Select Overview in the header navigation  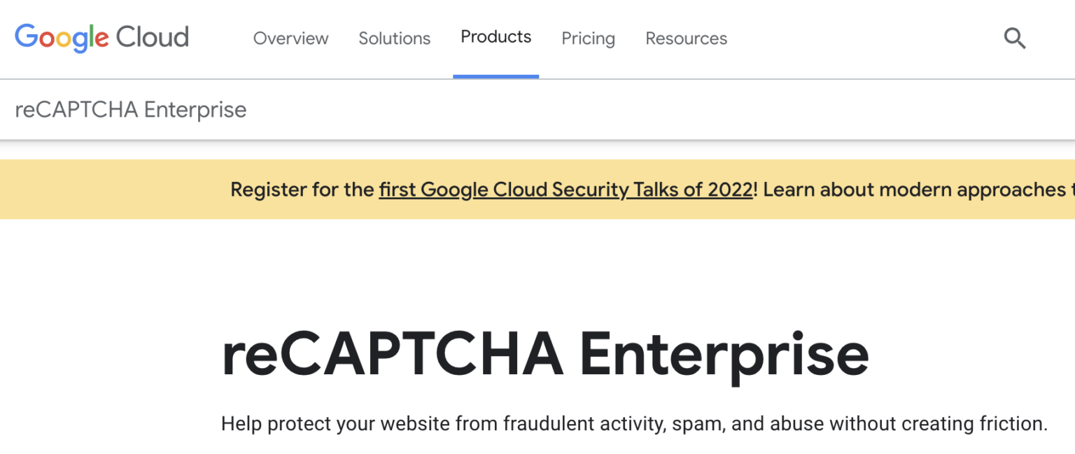290,38
